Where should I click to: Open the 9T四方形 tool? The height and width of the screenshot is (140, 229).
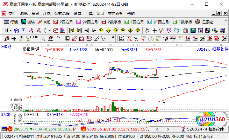159,22
